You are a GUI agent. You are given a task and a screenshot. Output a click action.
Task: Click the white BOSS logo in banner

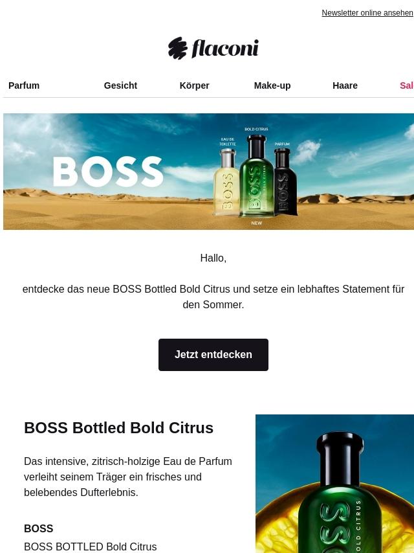click(x=108, y=172)
